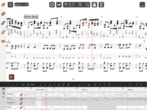This screenshot has height=110, width=147.
Task: Click bar 44 on the timeline ruler
Action: (100, 88)
